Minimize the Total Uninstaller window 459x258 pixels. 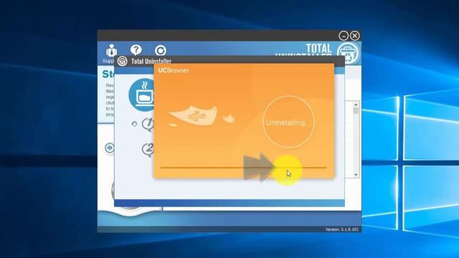(x=344, y=36)
